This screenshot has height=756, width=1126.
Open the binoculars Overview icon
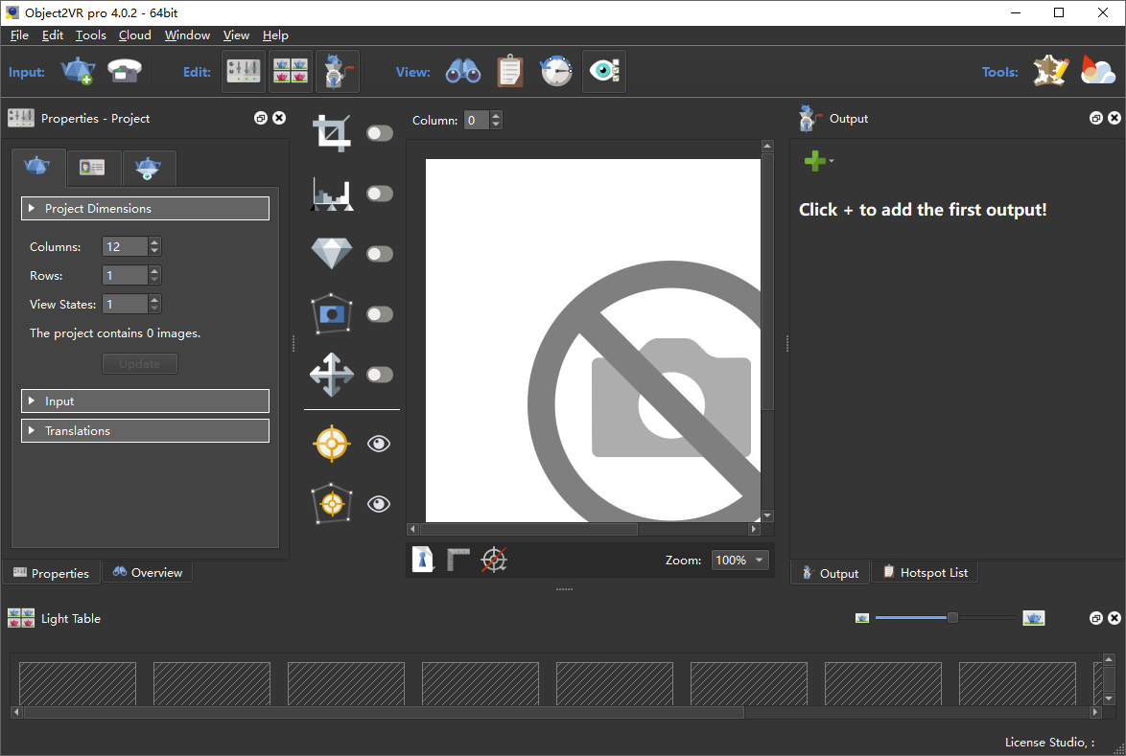tap(463, 71)
